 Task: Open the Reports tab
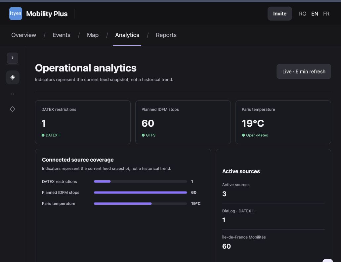[166, 35]
